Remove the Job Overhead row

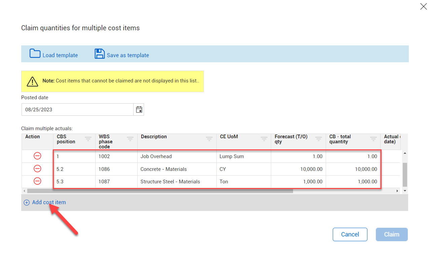(x=37, y=156)
